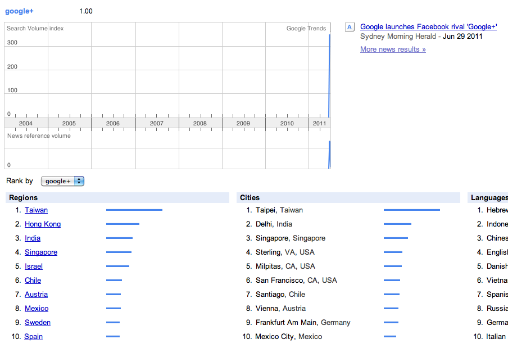The image size is (508, 348).
Task: Open the Hong Kong region link
Action: pos(43,224)
